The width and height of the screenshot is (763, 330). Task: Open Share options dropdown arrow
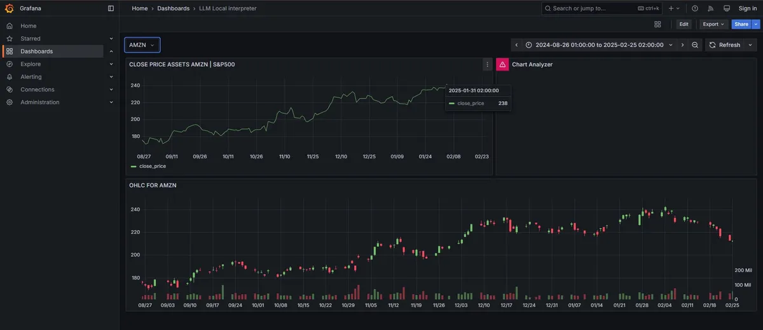point(756,24)
